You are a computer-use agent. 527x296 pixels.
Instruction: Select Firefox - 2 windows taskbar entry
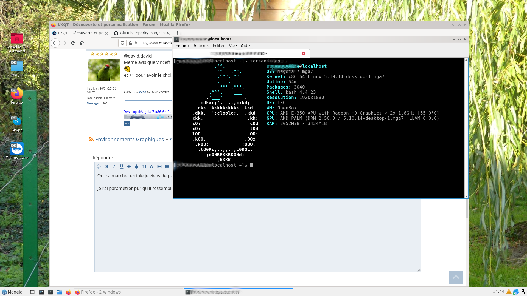tap(128, 292)
